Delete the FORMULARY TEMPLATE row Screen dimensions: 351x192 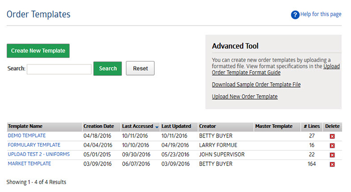pos(332,145)
